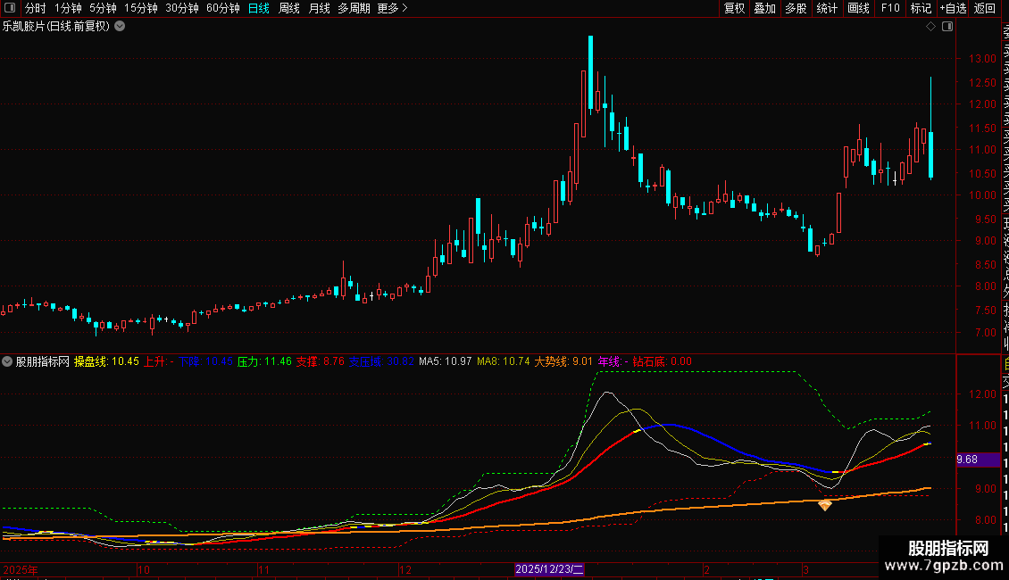Click the 返回 back button

(985, 8)
